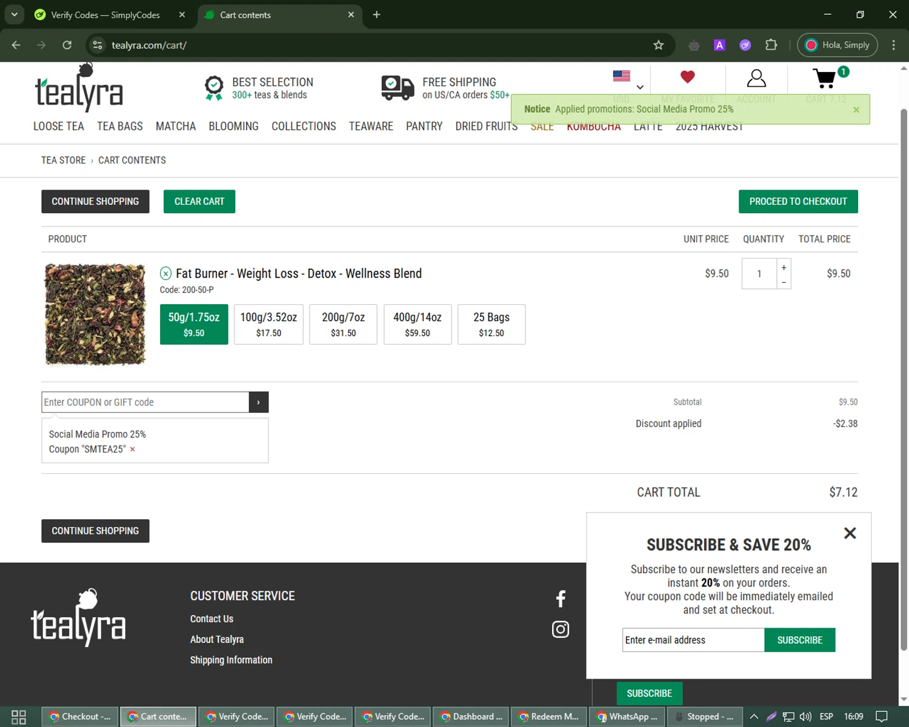Image resolution: width=909 pixels, height=727 pixels.
Task: Open the Blooming menu
Action: (233, 126)
